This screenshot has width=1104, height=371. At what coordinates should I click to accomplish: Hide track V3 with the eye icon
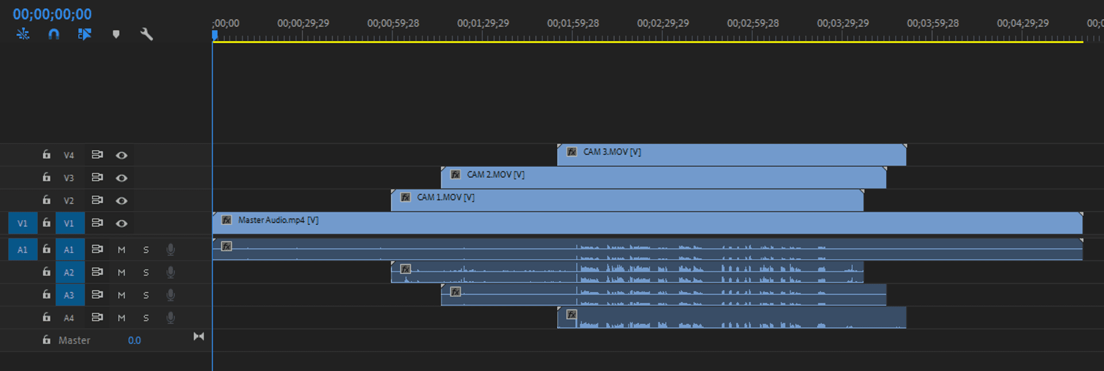pos(121,178)
